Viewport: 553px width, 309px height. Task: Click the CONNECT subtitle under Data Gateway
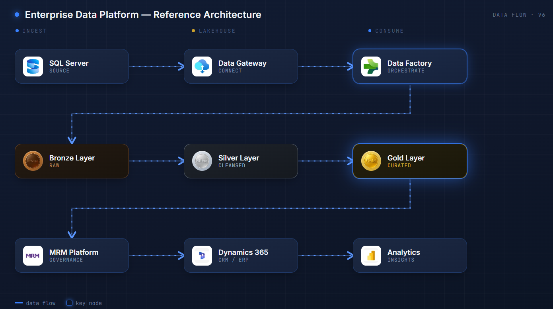230,71
